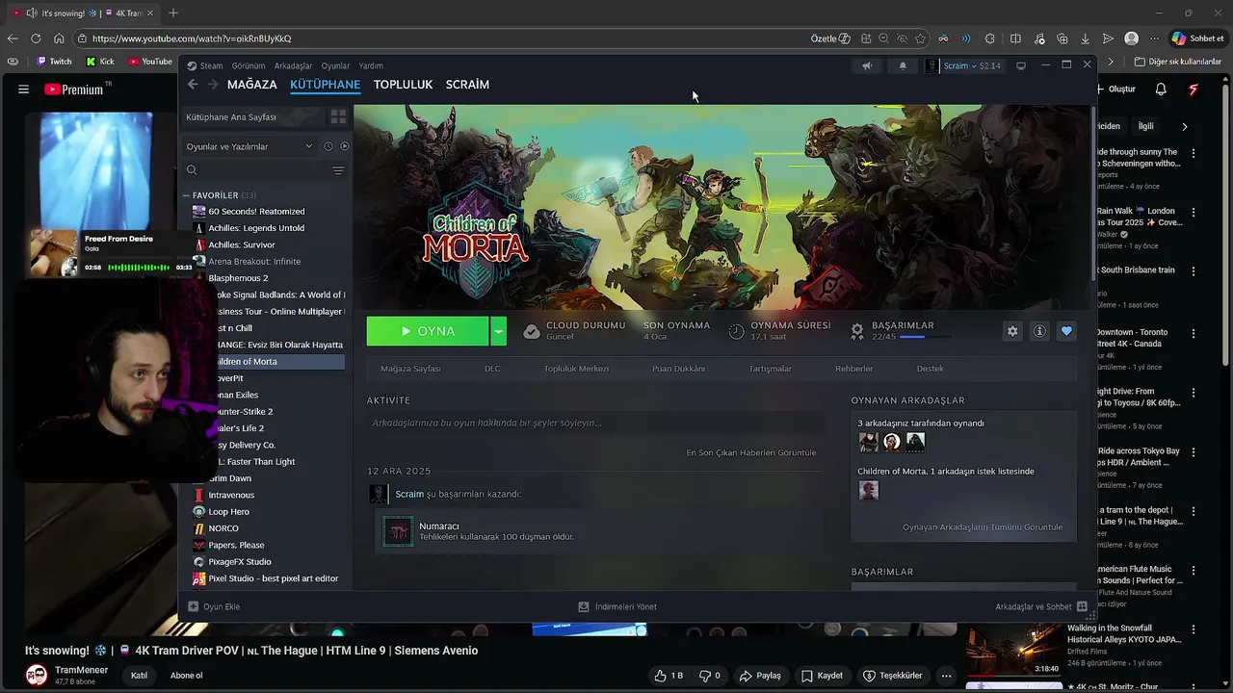Select Loop Hero in game list
The image size is (1233, 693).
228,512
